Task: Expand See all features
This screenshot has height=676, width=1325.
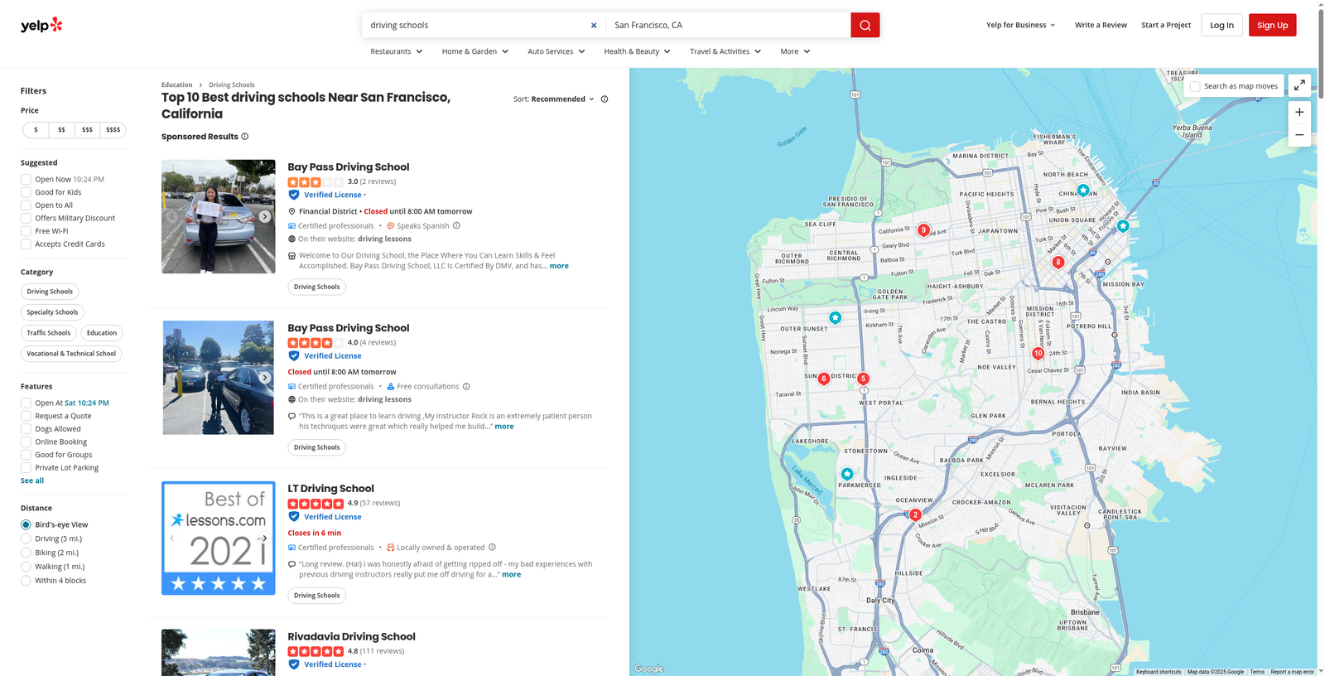Action: point(32,480)
